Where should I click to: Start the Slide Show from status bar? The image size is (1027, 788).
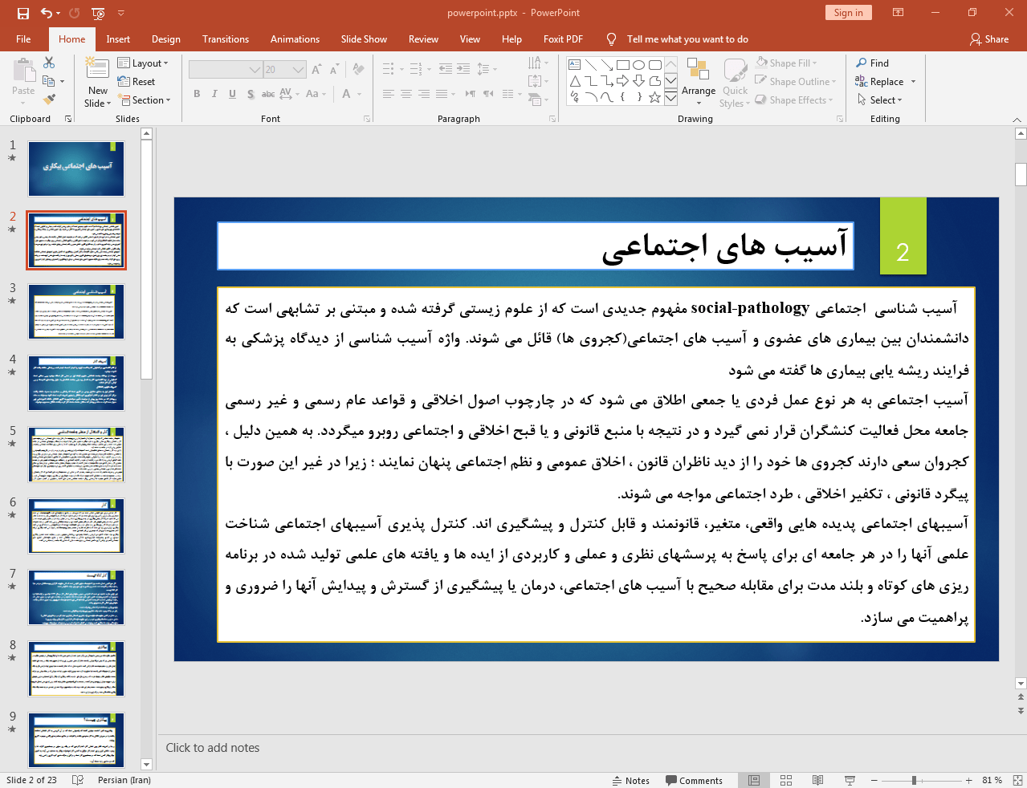tap(850, 780)
